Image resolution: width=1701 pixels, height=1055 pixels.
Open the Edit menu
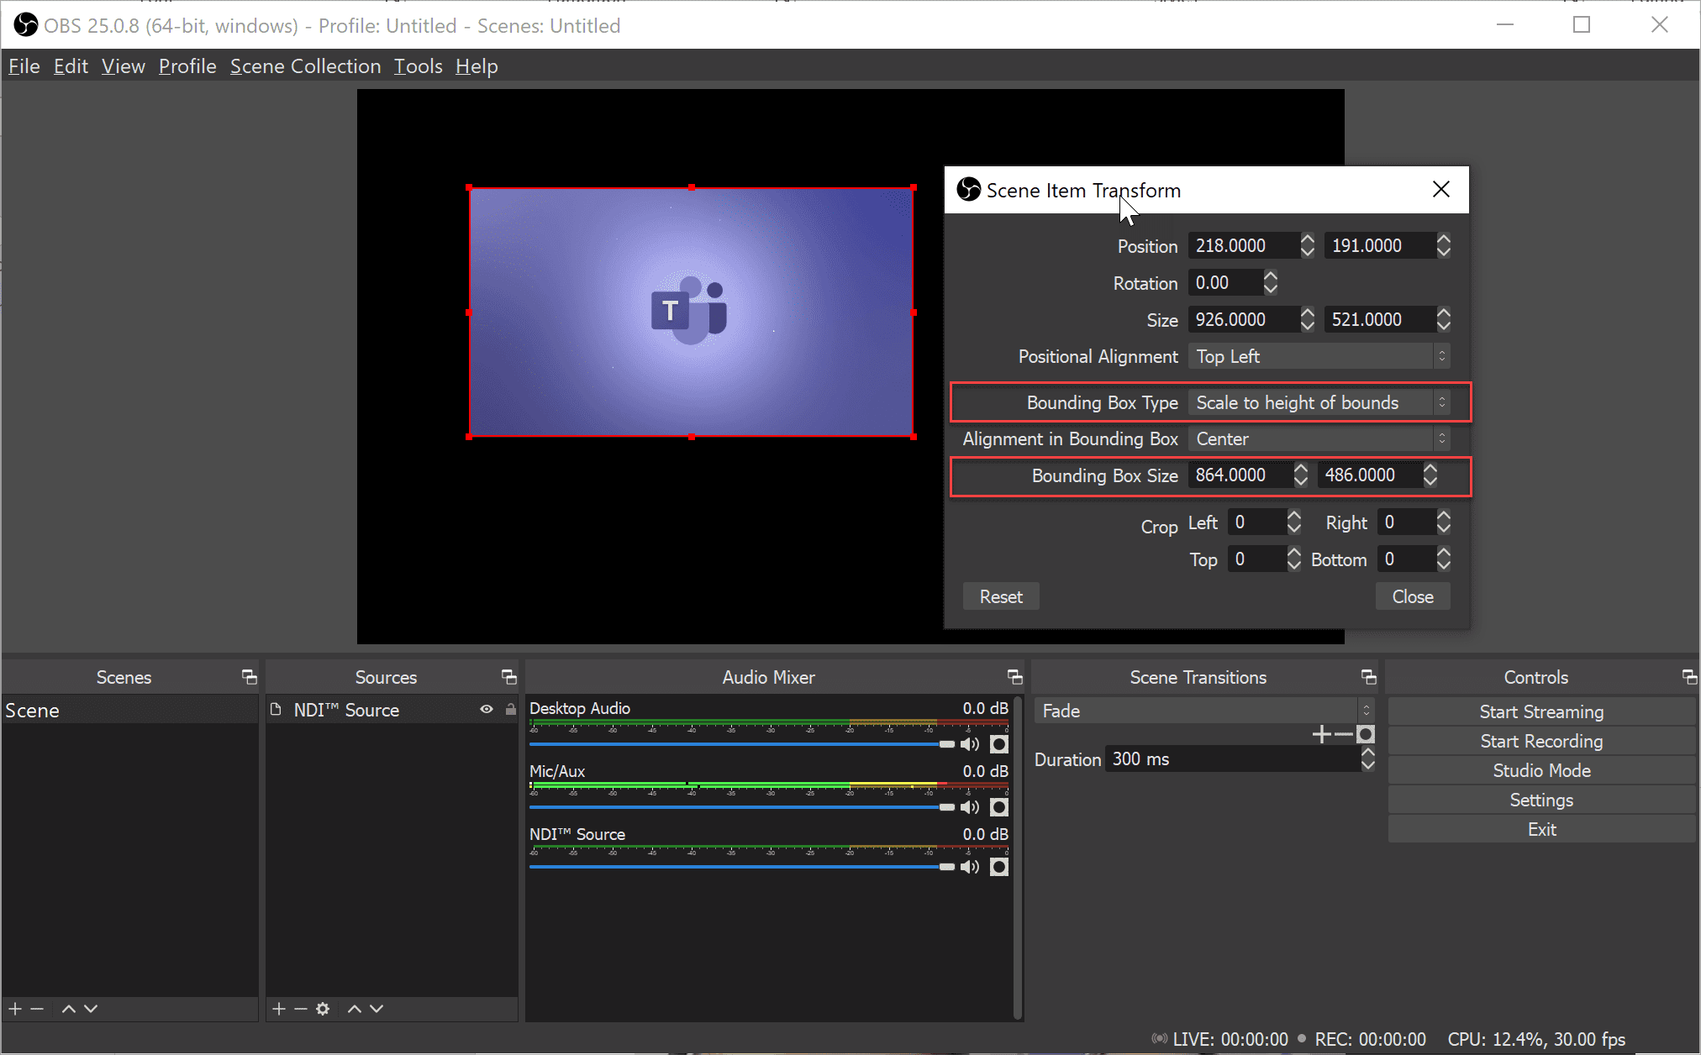pyautogui.click(x=71, y=66)
